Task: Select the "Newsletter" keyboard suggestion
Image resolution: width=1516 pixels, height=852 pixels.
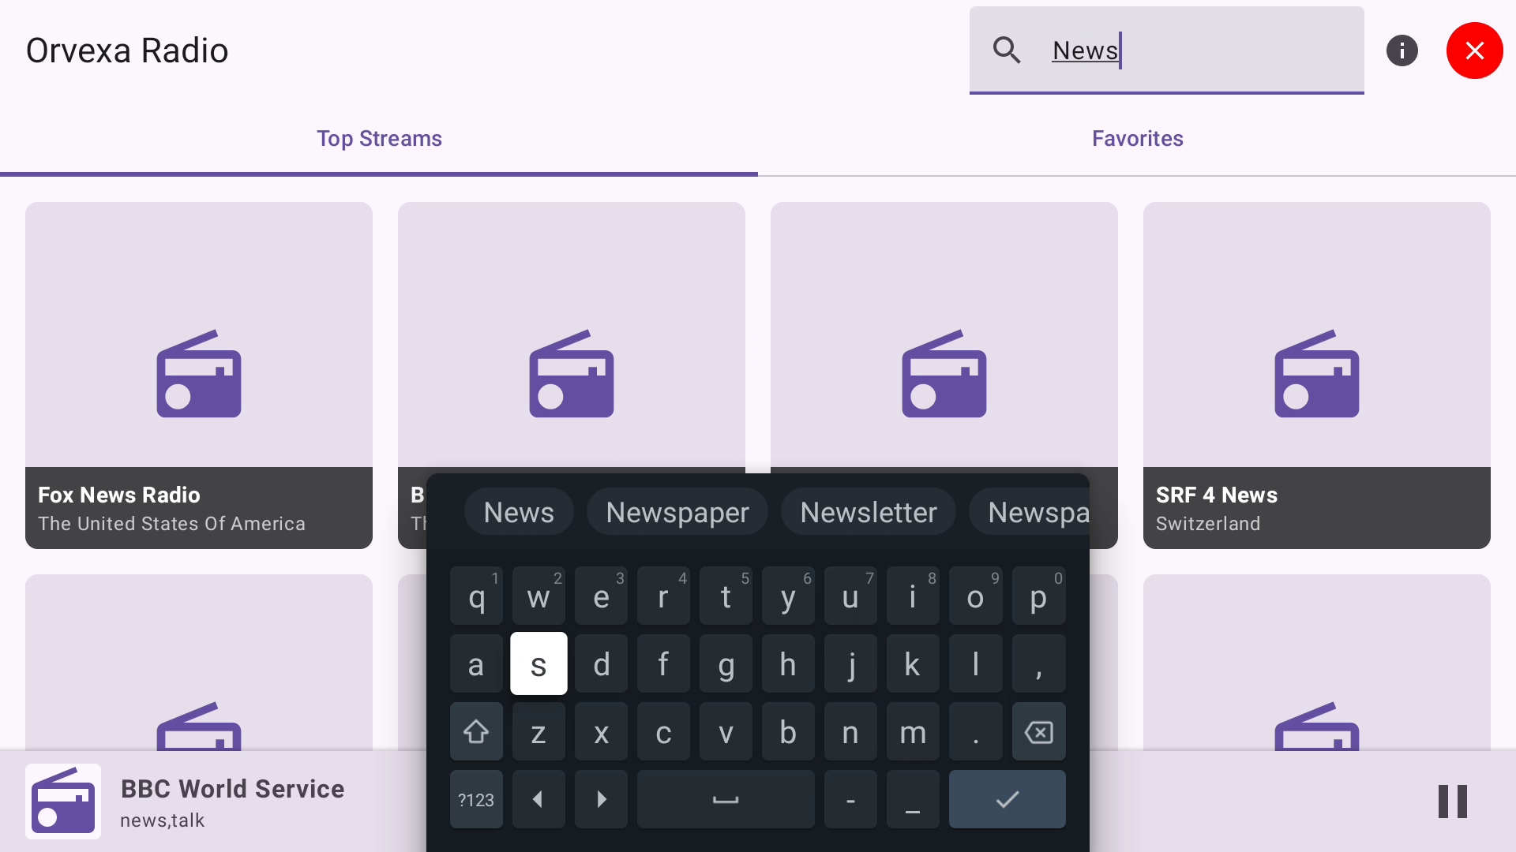Action: coord(869,513)
